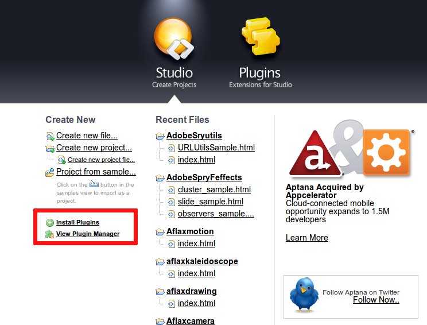Open Create new project file... link

coord(102,160)
